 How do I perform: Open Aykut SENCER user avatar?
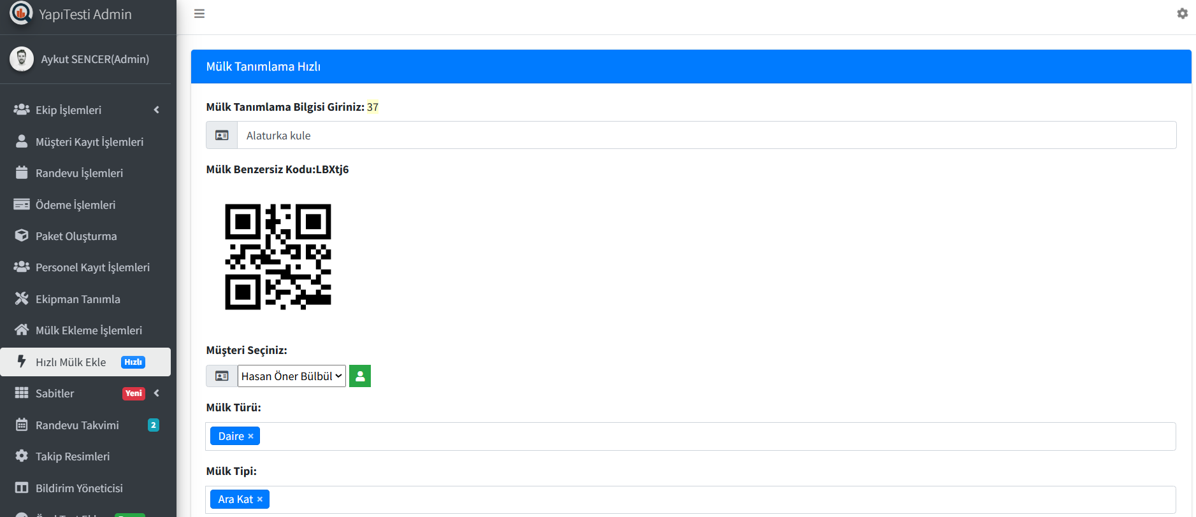(22, 59)
